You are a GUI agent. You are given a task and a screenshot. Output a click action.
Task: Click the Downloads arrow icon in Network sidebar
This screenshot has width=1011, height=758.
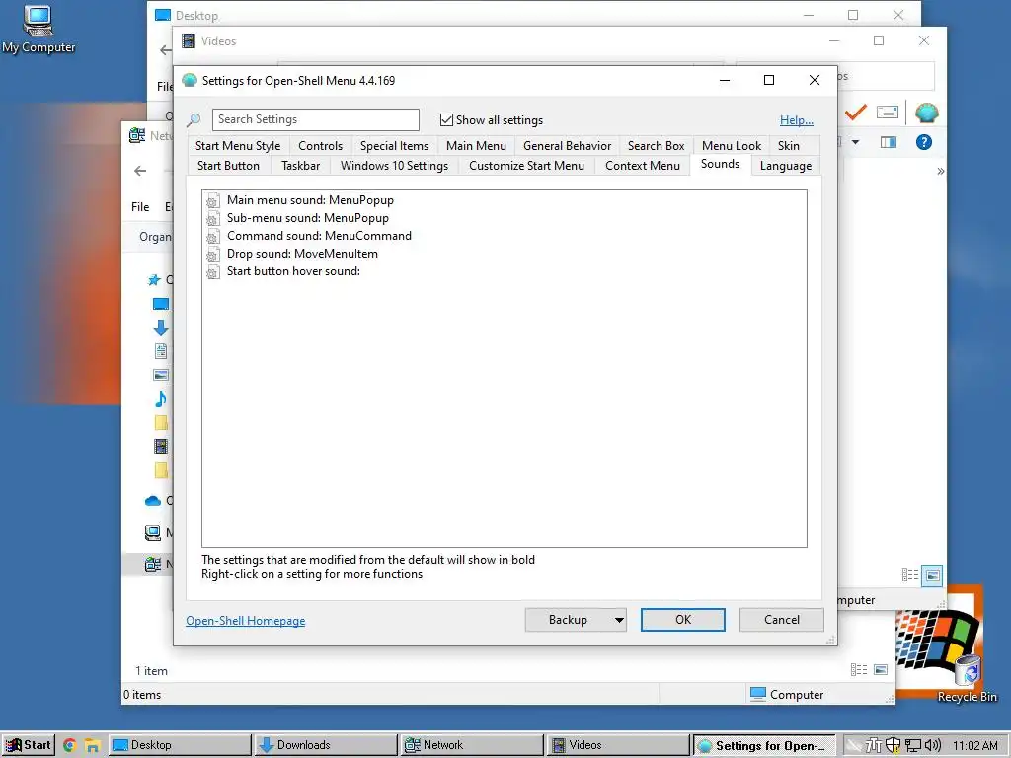(161, 328)
